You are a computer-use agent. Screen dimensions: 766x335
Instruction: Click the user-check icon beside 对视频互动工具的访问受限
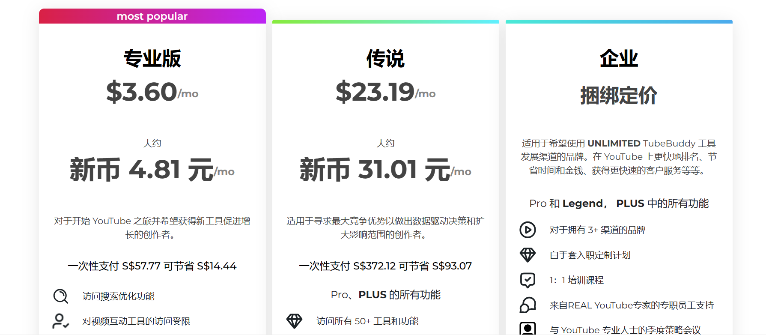[60, 321]
